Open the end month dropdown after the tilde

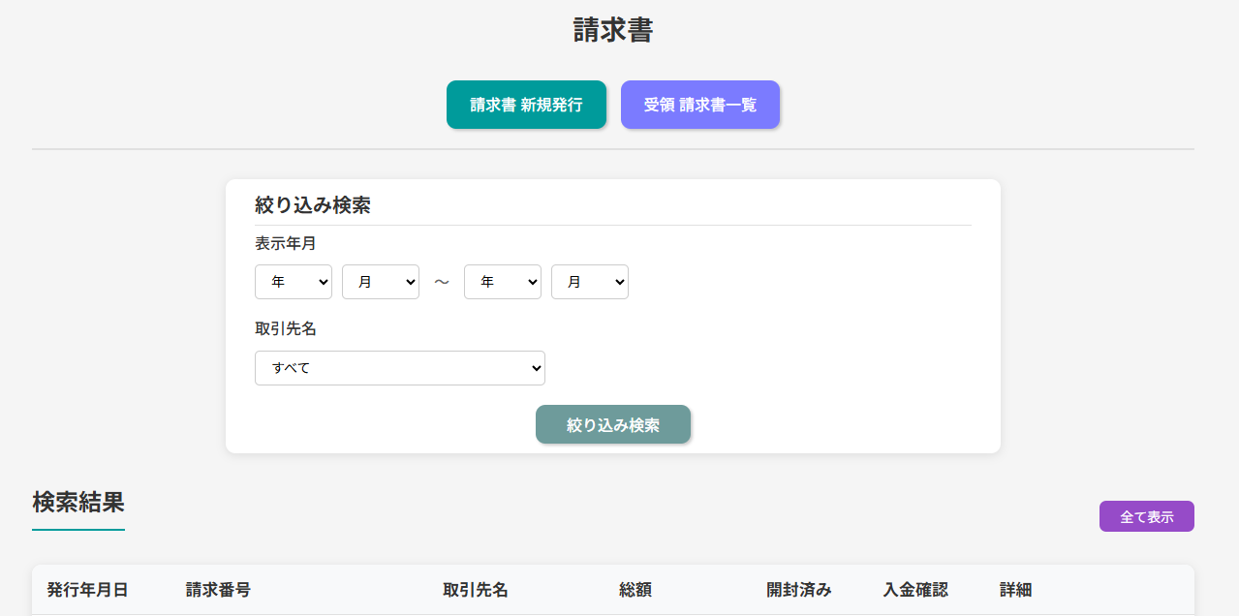tap(590, 282)
